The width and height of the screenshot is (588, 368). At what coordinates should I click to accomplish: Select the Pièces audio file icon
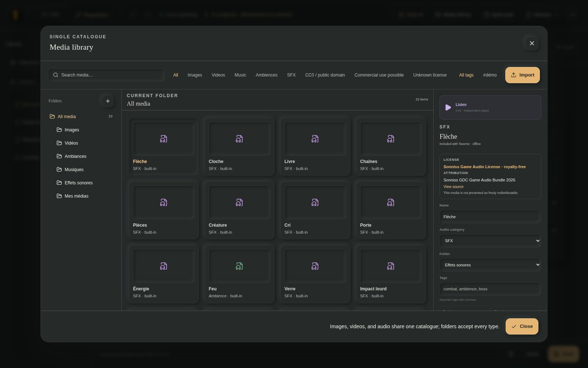[x=164, y=202]
